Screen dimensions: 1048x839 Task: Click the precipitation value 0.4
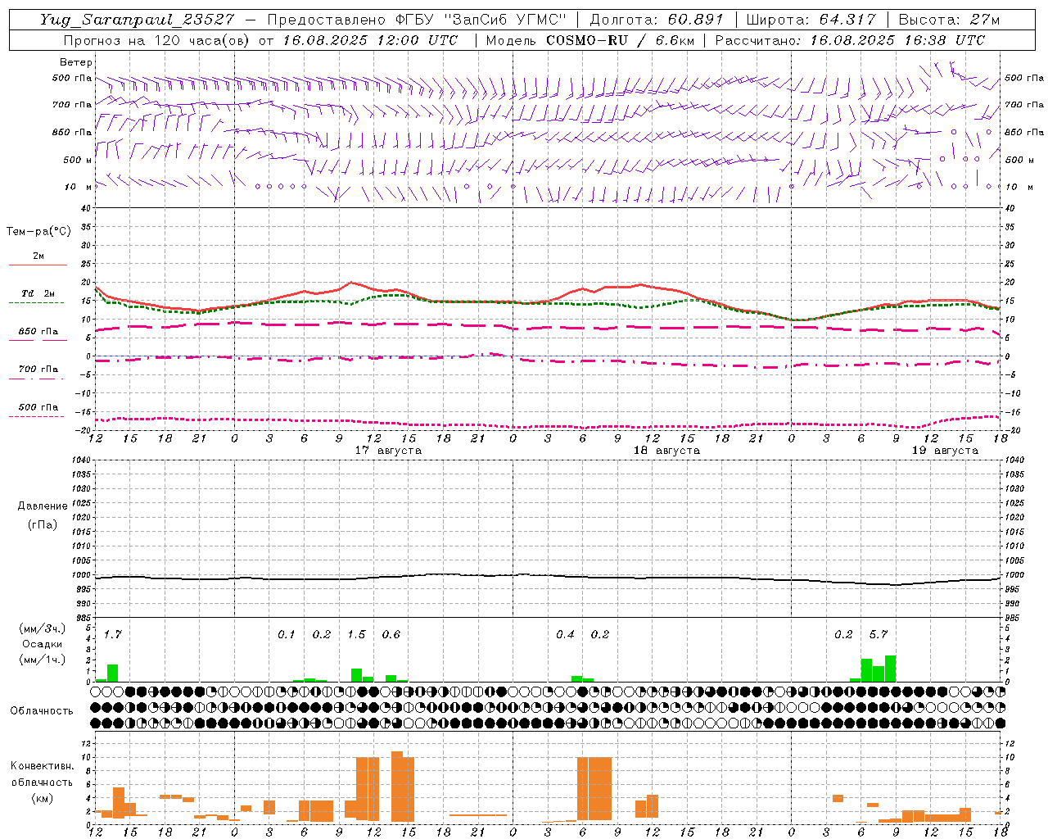point(565,634)
